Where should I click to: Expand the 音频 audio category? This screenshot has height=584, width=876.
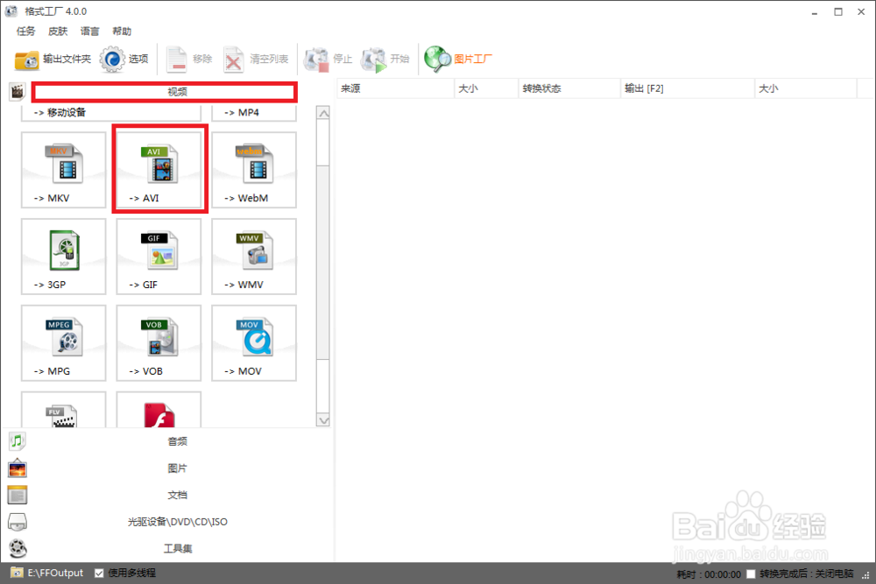[178, 441]
